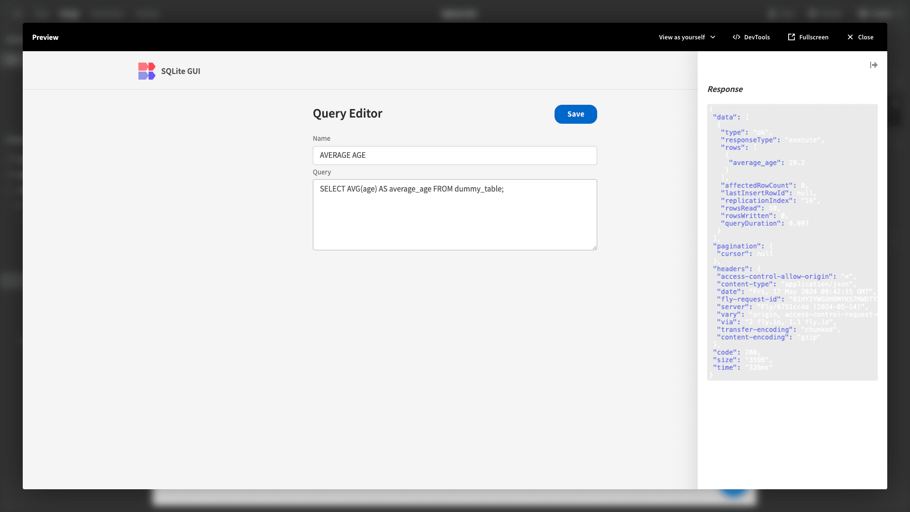Click the X icon beside Close
910x512 pixels.
click(850, 37)
